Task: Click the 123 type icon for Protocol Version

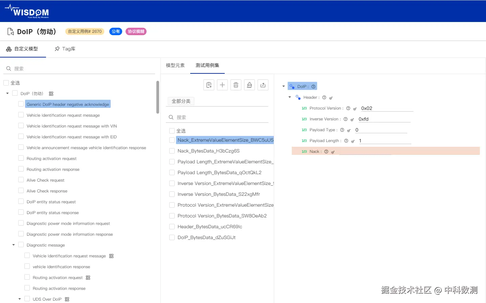Action: [304, 108]
